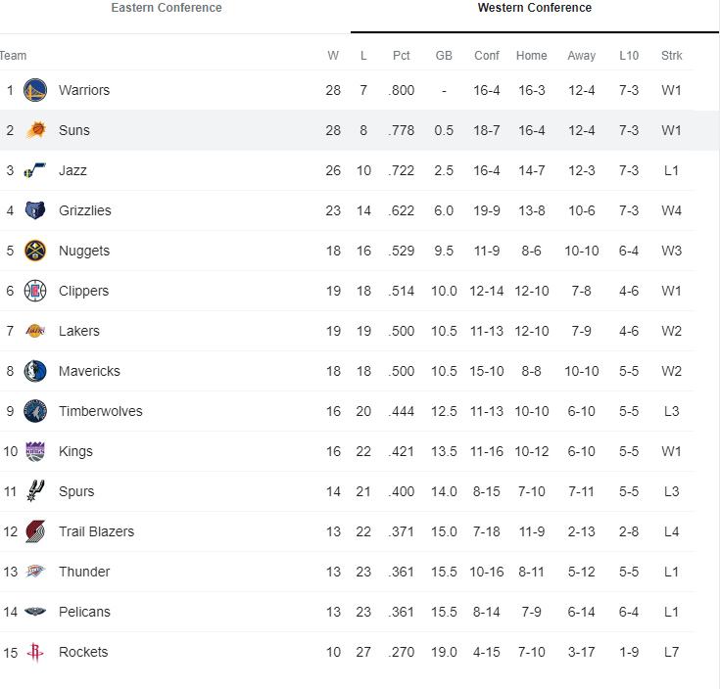
Task: Switch to the Eastern Conference tab
Action: click(167, 8)
